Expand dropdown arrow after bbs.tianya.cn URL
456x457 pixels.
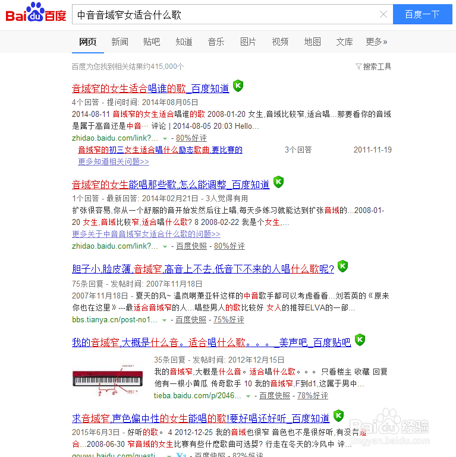point(164,320)
